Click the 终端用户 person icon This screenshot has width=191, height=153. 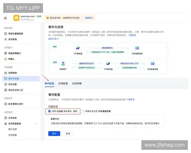[x=63, y=63]
